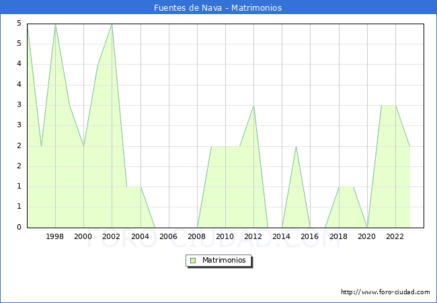437x303 pixels.
Task: Click the data peak above year 2012
Action: click(x=253, y=106)
